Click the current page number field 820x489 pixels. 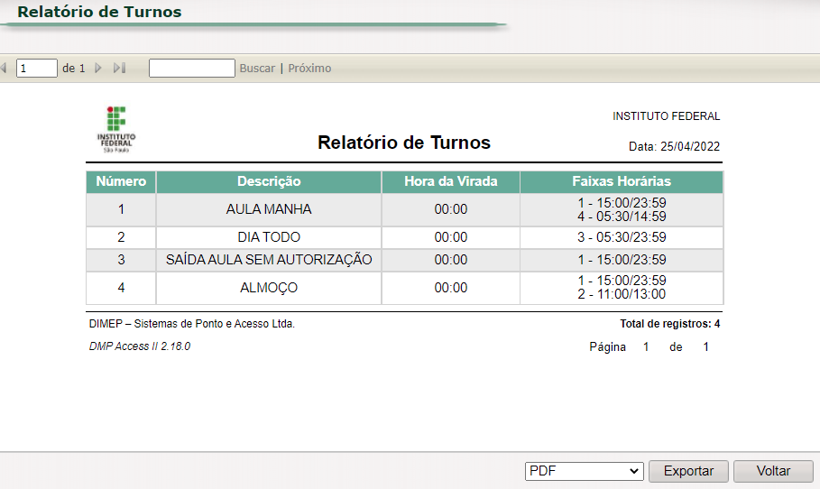37,68
